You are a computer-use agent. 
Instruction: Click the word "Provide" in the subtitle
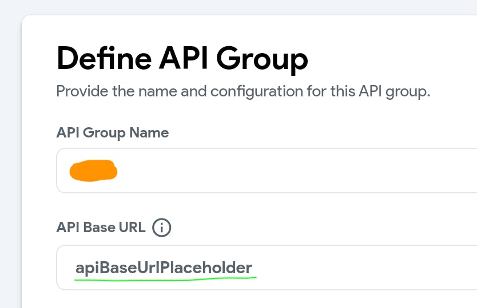pos(81,91)
